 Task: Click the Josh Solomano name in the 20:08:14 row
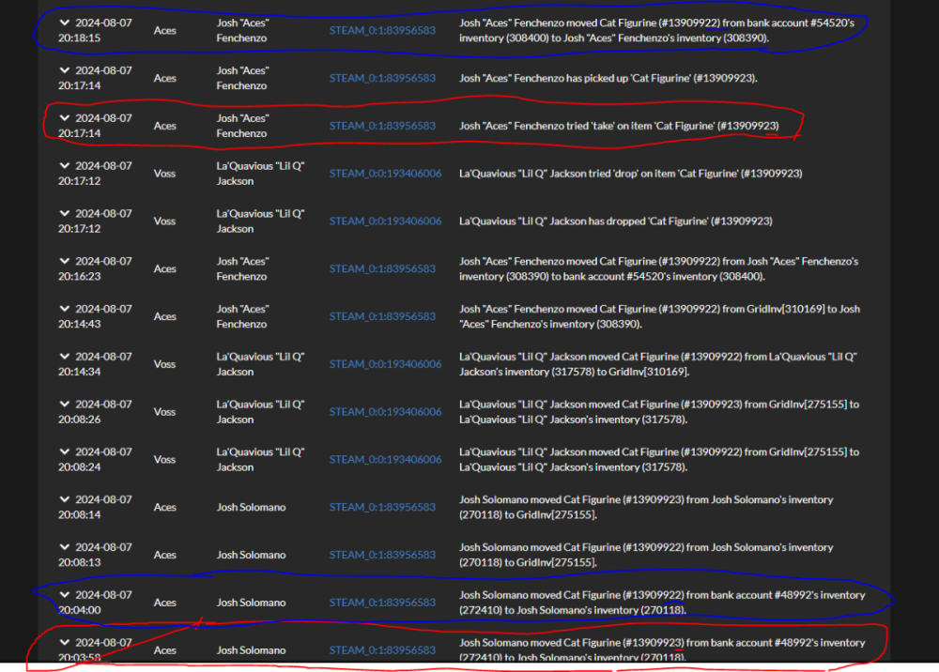click(251, 508)
